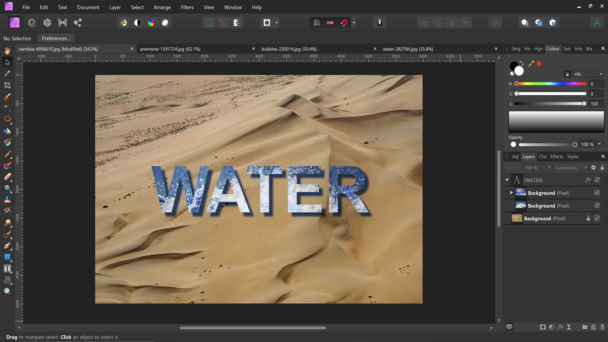Open the Filters menu
Viewport: 608px width, 342px height.
click(187, 7)
